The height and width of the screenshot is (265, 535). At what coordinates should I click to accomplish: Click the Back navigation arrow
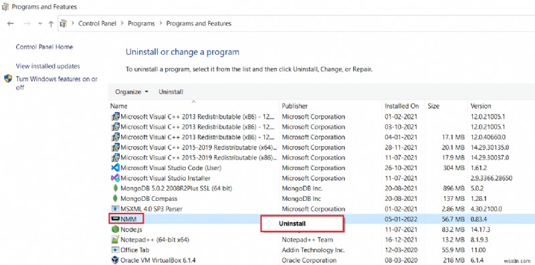pyautogui.click(x=11, y=23)
